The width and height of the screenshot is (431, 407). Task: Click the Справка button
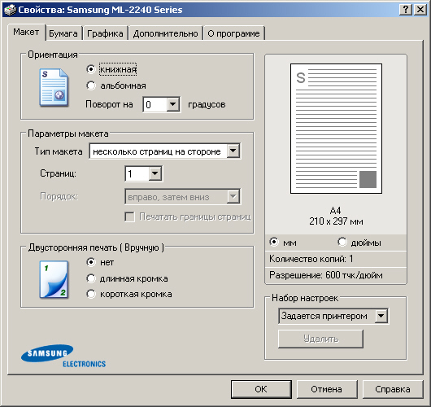tap(393, 389)
